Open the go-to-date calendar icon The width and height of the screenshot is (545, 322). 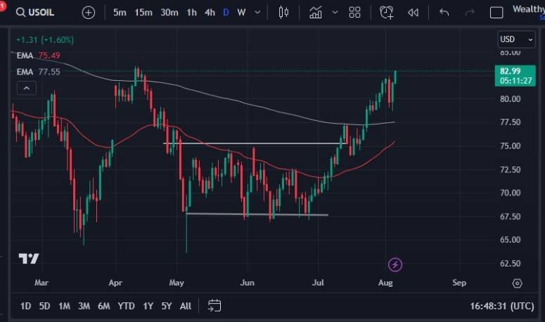214,306
